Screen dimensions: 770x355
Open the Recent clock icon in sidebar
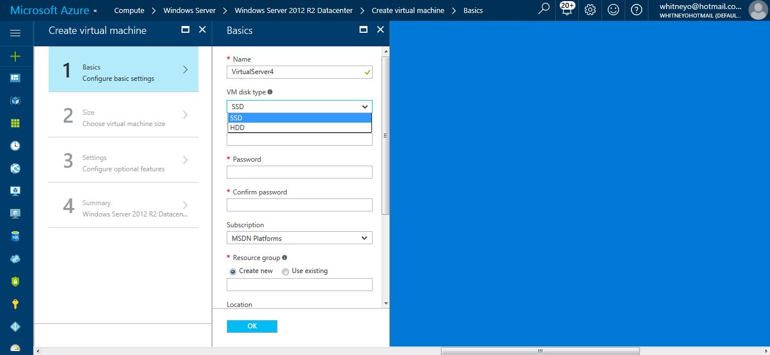(15, 146)
